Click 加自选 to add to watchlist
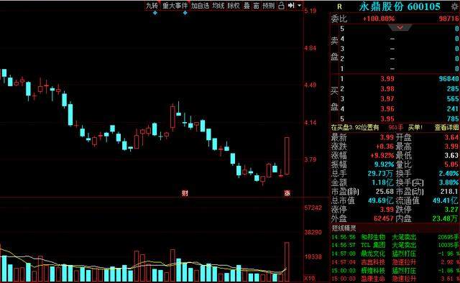460x283 pixels. pos(201,6)
